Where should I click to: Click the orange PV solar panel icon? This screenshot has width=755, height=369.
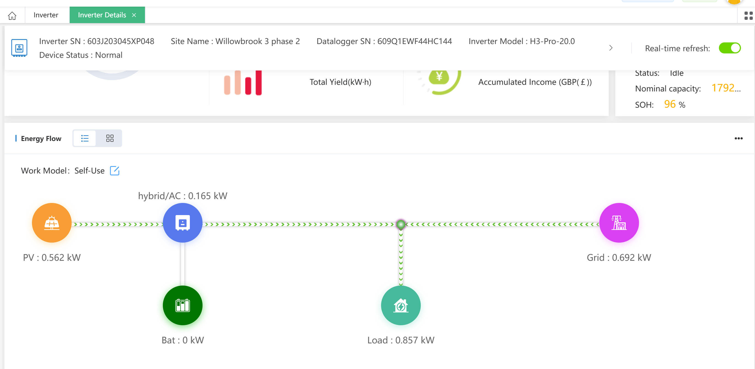click(x=52, y=223)
